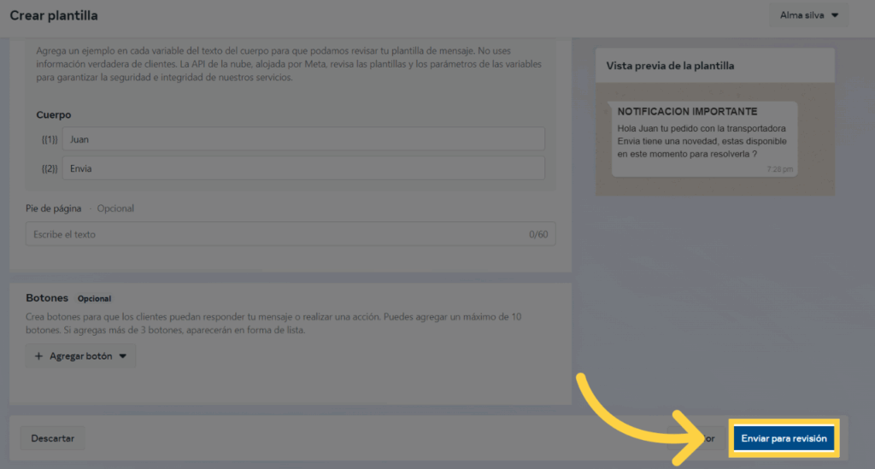Click the Vista previa de la plantilla title
The image size is (875, 469).
670,66
